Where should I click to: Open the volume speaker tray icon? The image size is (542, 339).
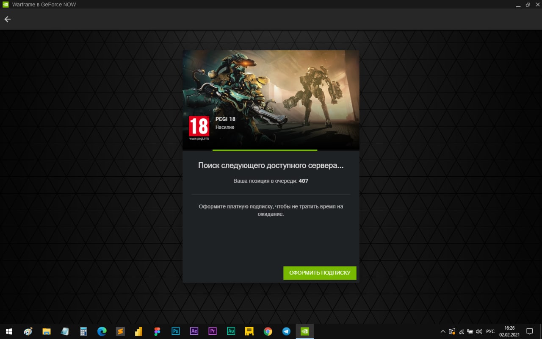tap(479, 331)
